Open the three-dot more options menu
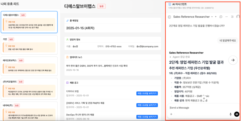241x121 pixels. coord(226,17)
